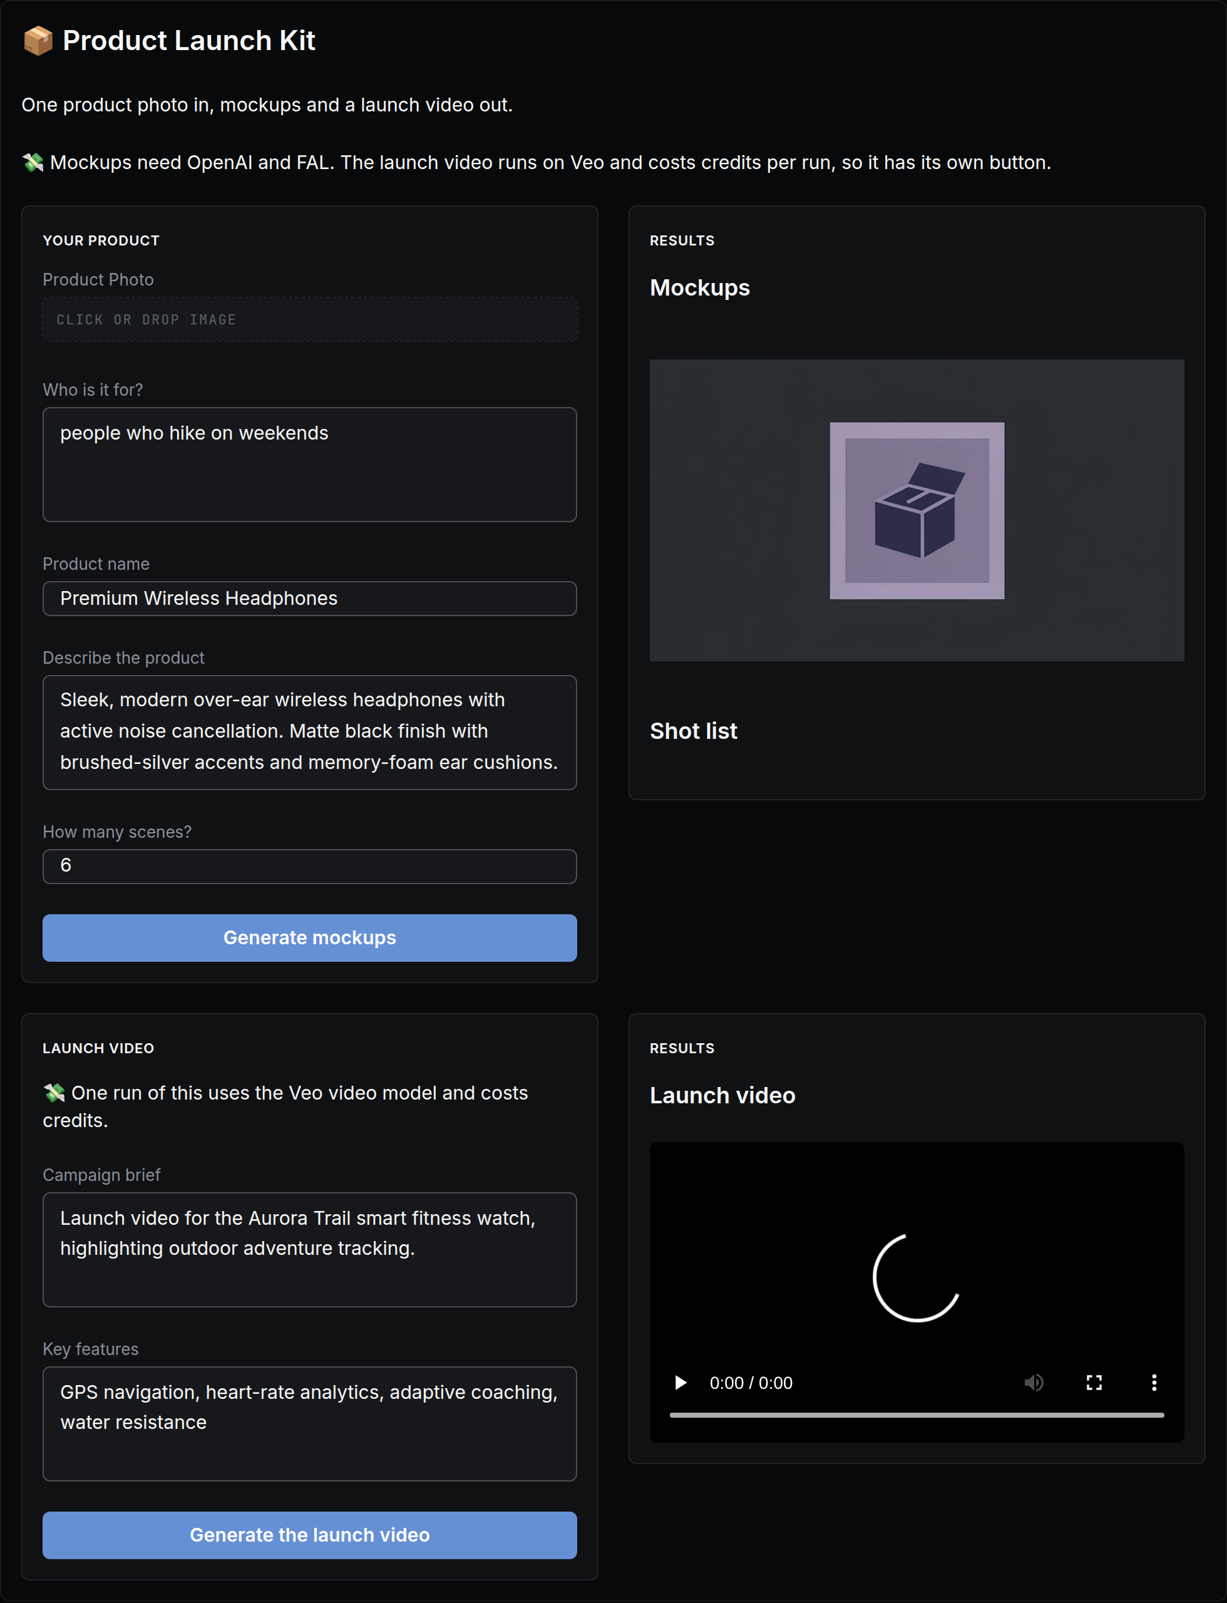
Task: Click the Product Photo label
Action: pyautogui.click(x=98, y=279)
